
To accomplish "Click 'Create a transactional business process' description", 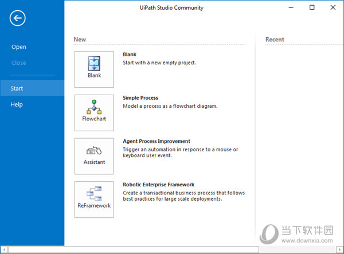I will (183, 196).
